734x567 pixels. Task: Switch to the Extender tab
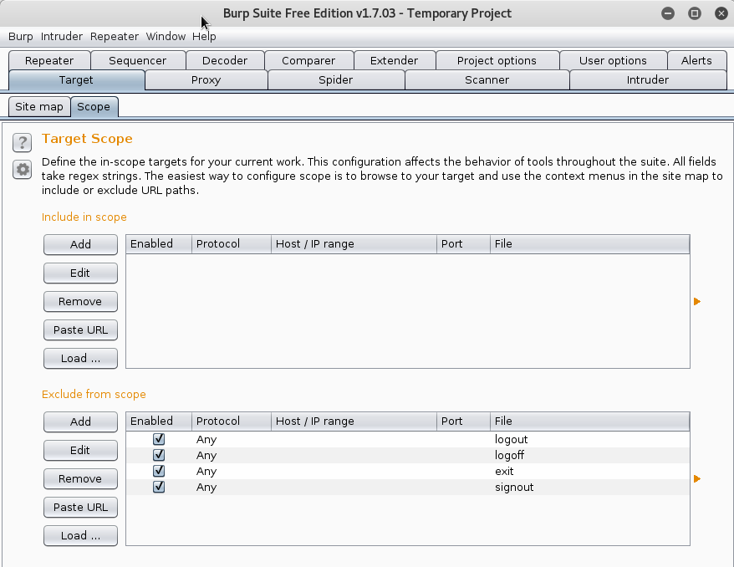click(394, 60)
